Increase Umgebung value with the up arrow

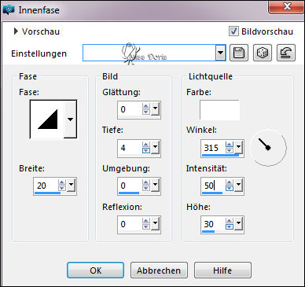pyautogui.click(x=146, y=182)
